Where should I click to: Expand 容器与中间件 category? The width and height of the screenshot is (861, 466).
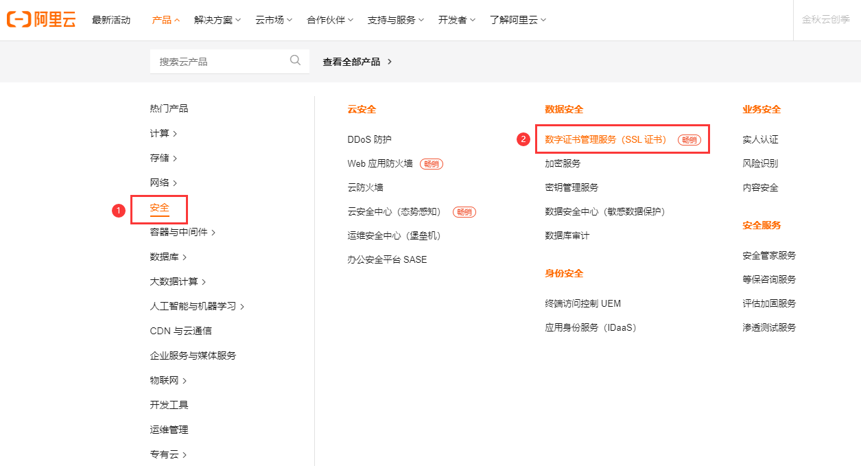point(182,232)
